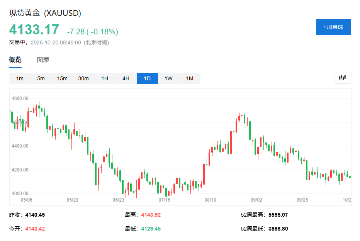This screenshot has height=241, width=360.
Task: Click the 09/02 date axis label
Action: (256, 200)
